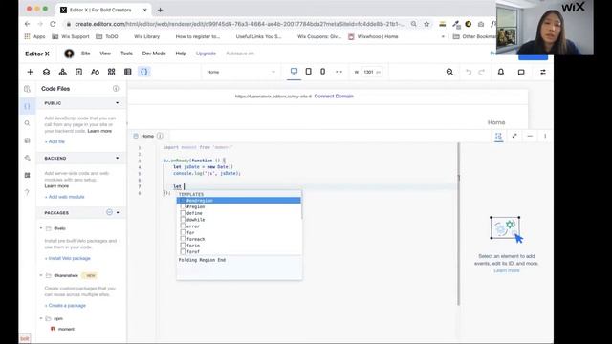The height and width of the screenshot is (344, 612).
Task: Check the dowhile template box
Action: coord(183,220)
